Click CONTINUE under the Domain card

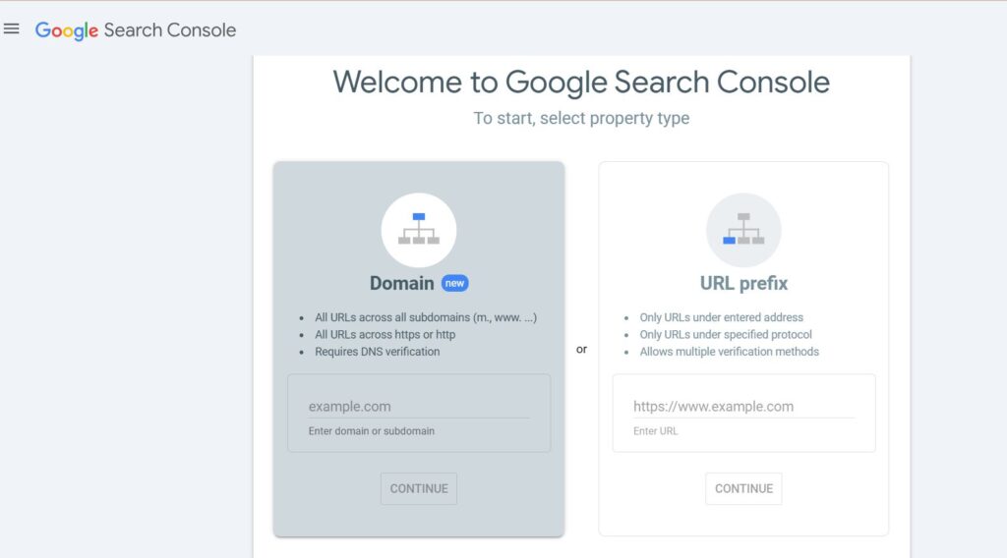pyautogui.click(x=419, y=488)
